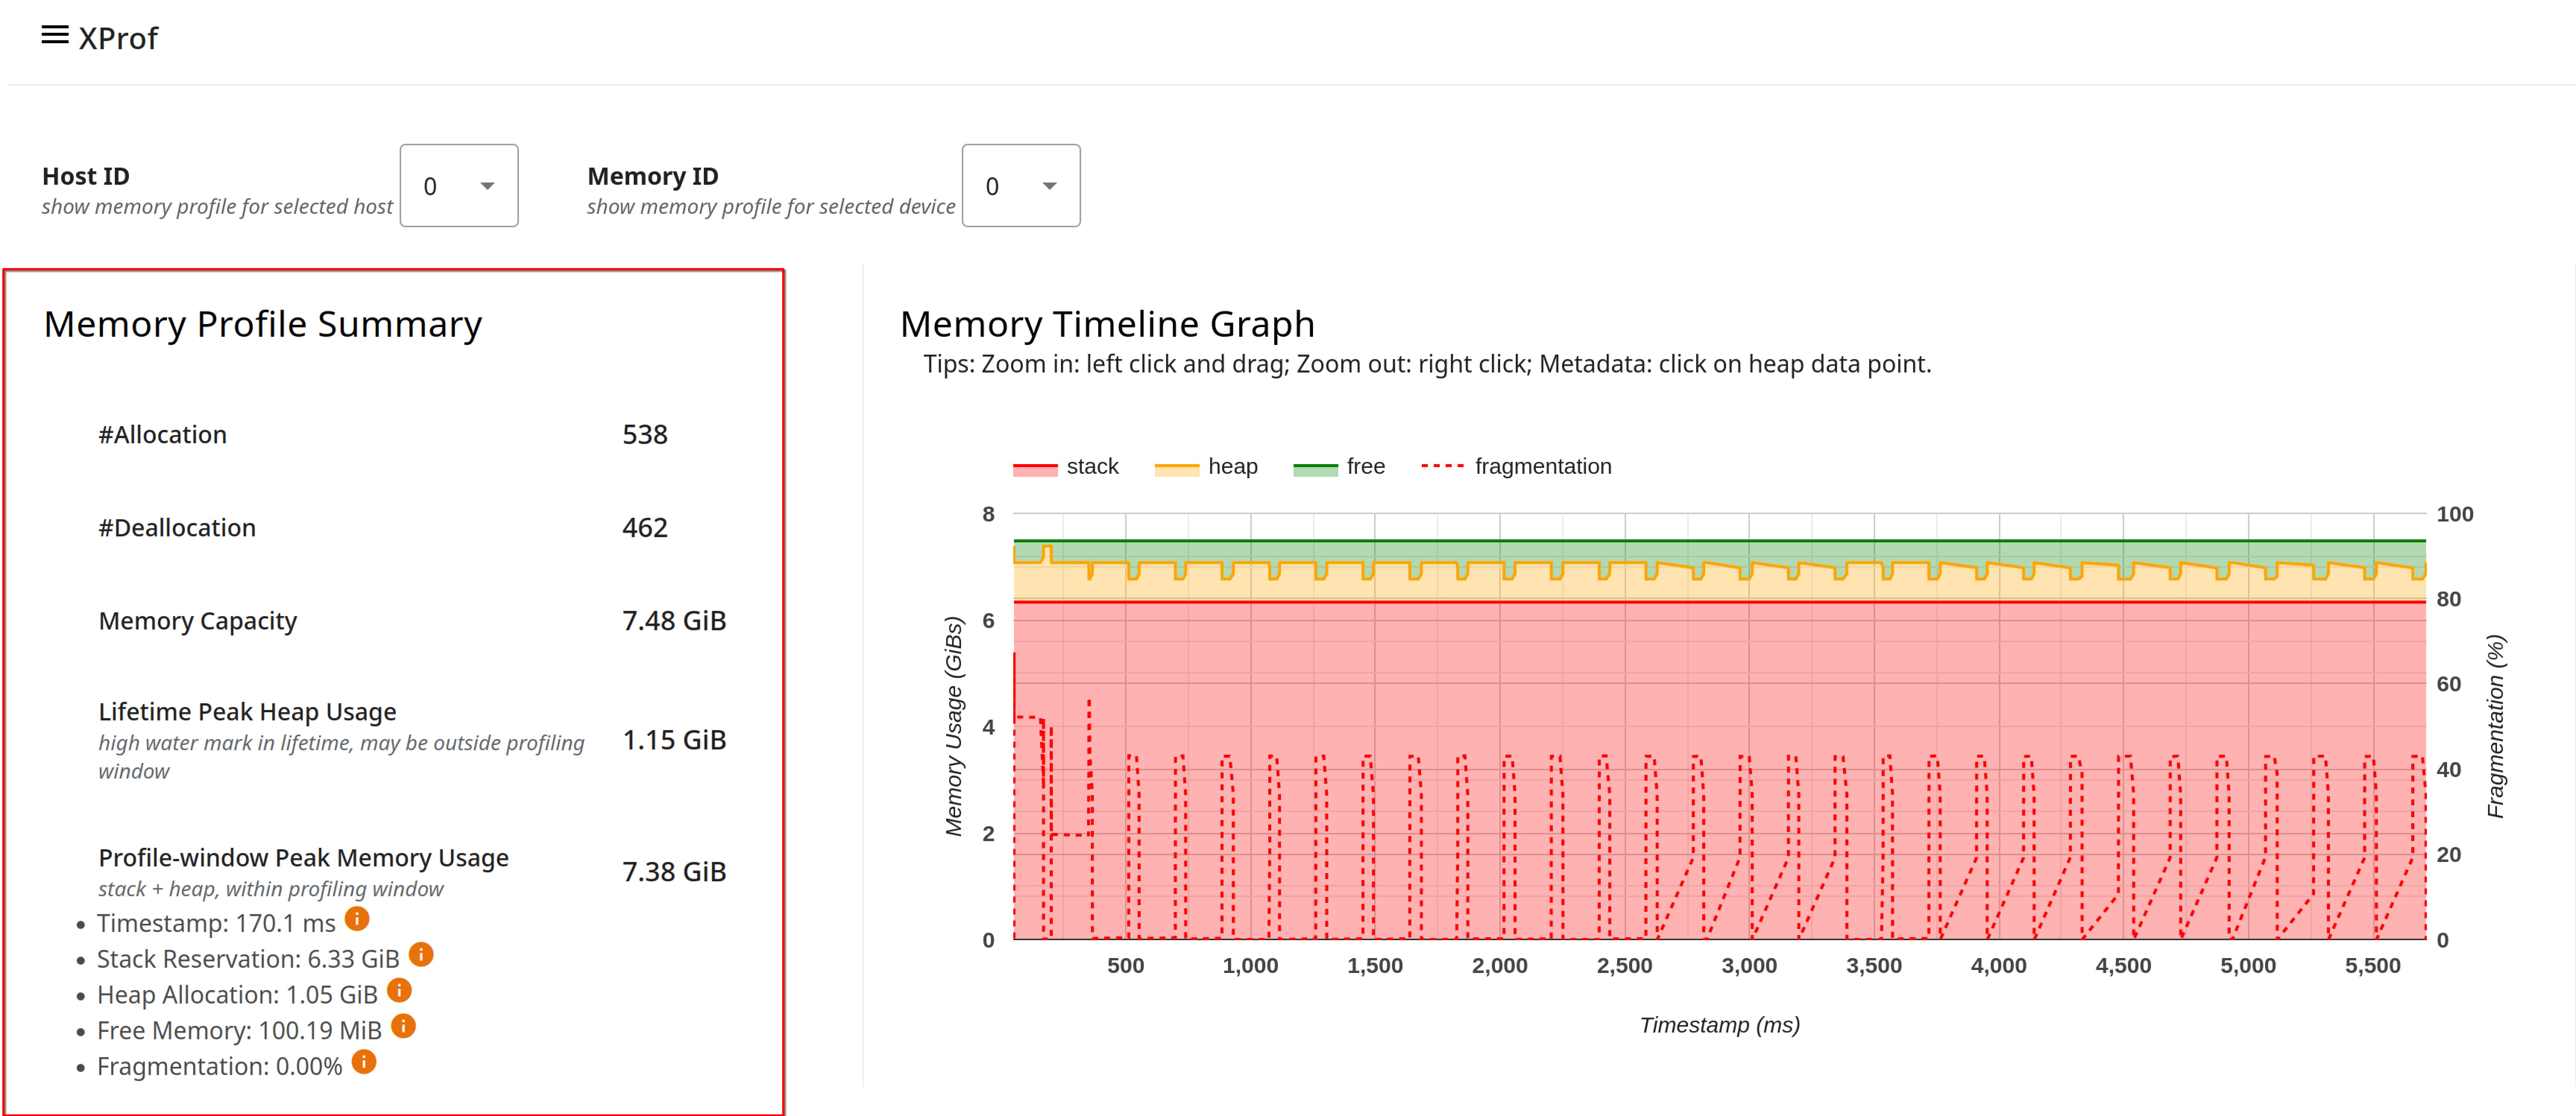Click the info icon beside Heap Allocation
This screenshot has width=2576, height=1116.
tap(398, 990)
